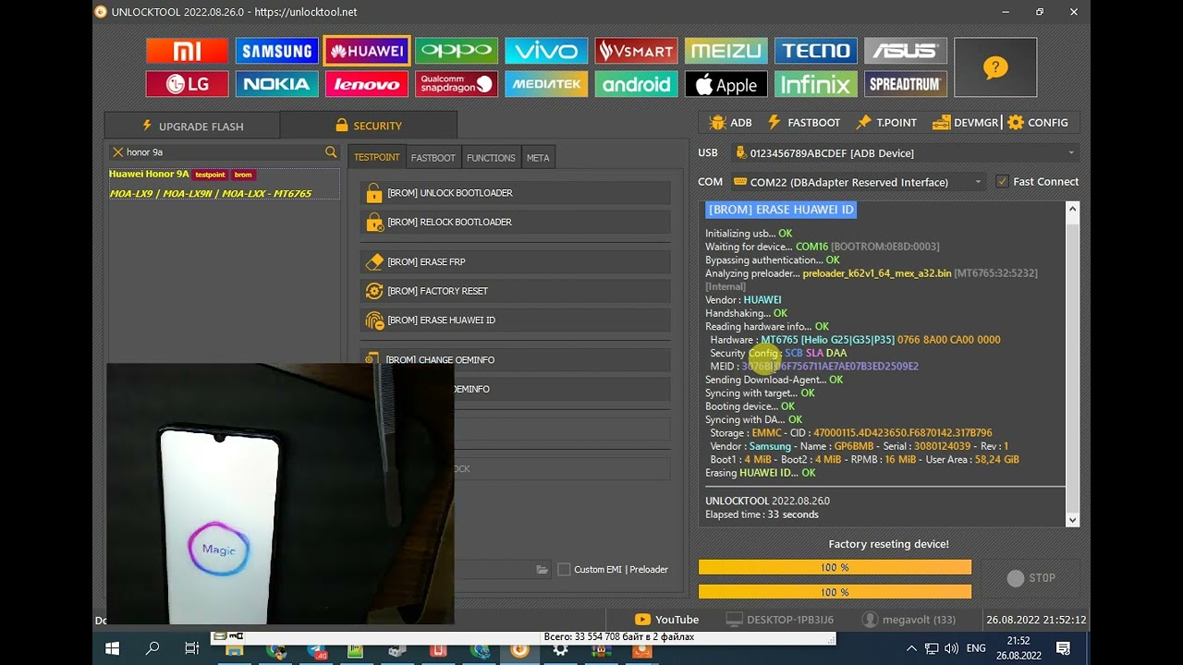Choose the Nokia brand tile

click(x=276, y=84)
